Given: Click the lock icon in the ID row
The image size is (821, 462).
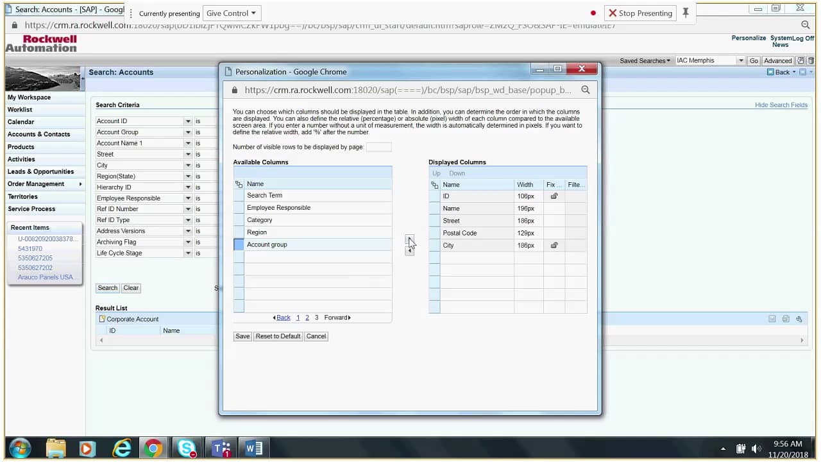Looking at the screenshot, I should (554, 196).
